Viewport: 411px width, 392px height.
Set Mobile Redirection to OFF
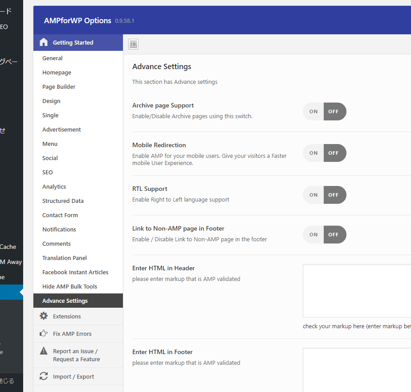[335, 153]
